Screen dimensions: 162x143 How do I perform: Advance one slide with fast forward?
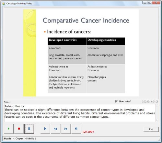click(x=66, y=129)
